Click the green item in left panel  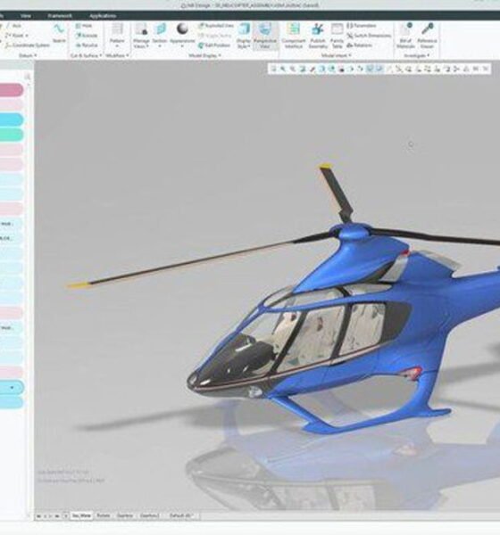point(10,135)
